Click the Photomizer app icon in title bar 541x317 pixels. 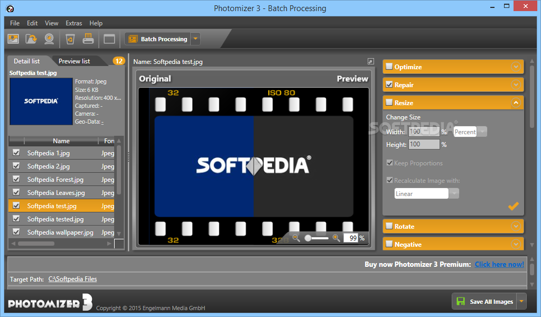(10, 8)
